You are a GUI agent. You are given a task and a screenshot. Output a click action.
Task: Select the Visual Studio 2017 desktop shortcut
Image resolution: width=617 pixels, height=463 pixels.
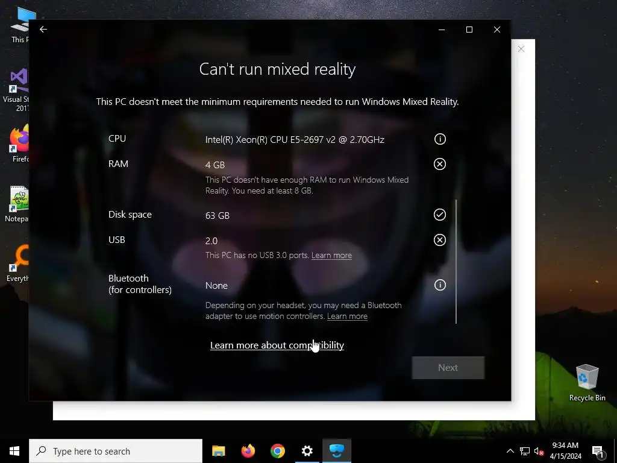pos(16,90)
